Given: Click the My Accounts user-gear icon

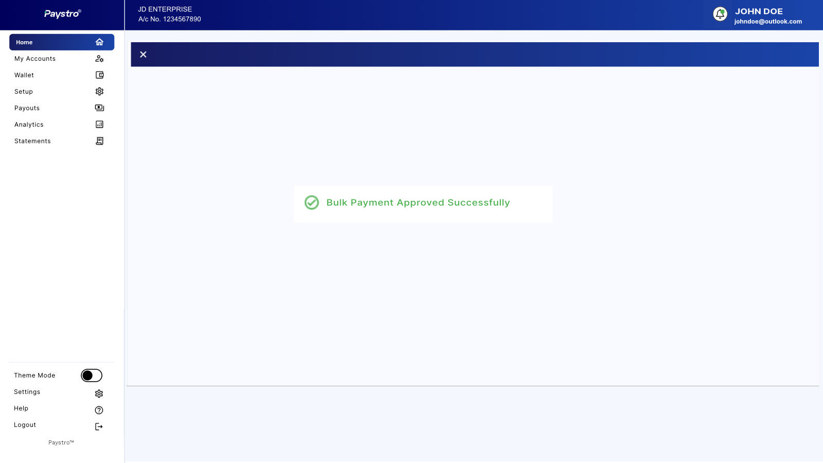Looking at the screenshot, I should coord(99,59).
